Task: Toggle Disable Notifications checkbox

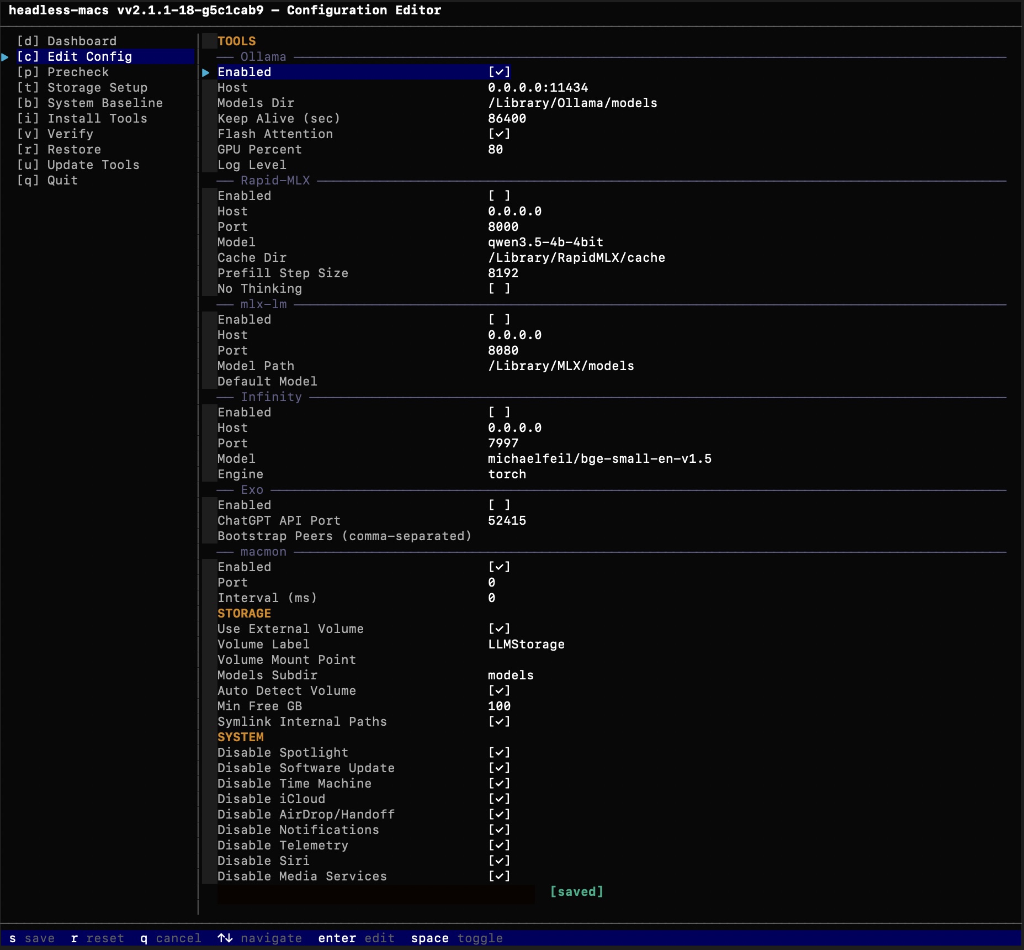Action: [x=499, y=830]
